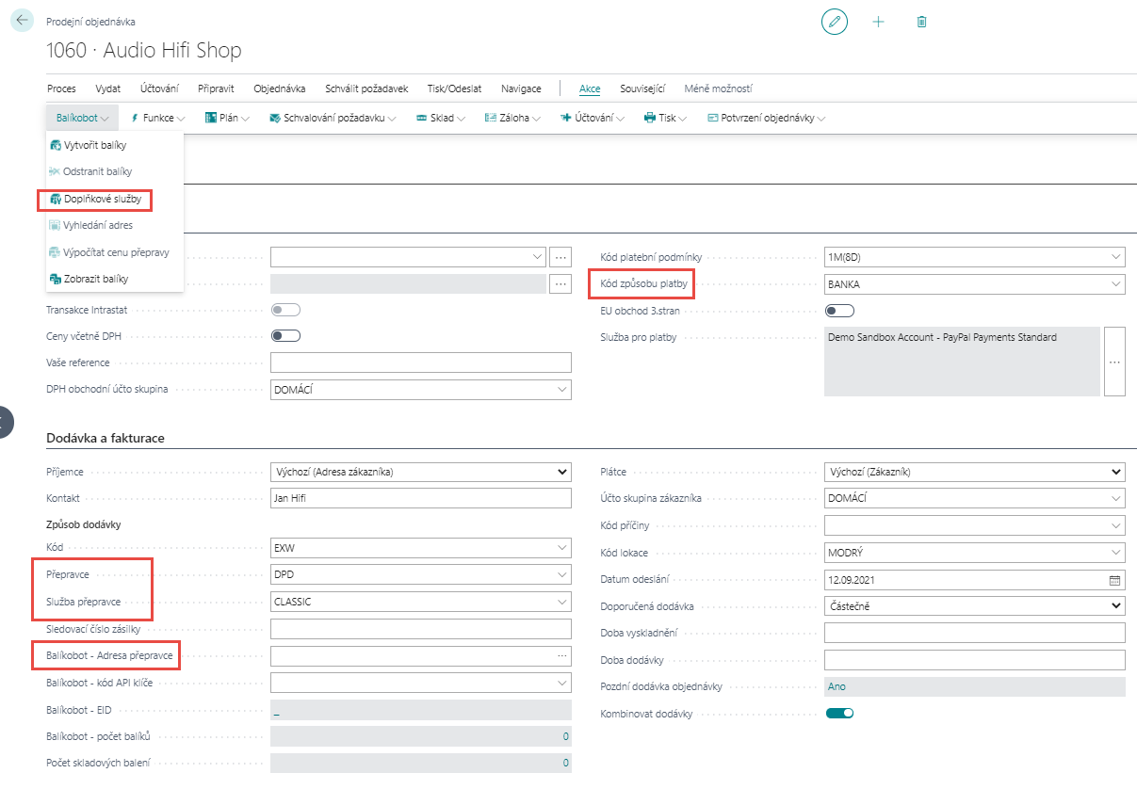Viewport: 1137px width, 789px height.
Task: Disable the Kombinovat dodávky toggle
Action: coord(839,714)
